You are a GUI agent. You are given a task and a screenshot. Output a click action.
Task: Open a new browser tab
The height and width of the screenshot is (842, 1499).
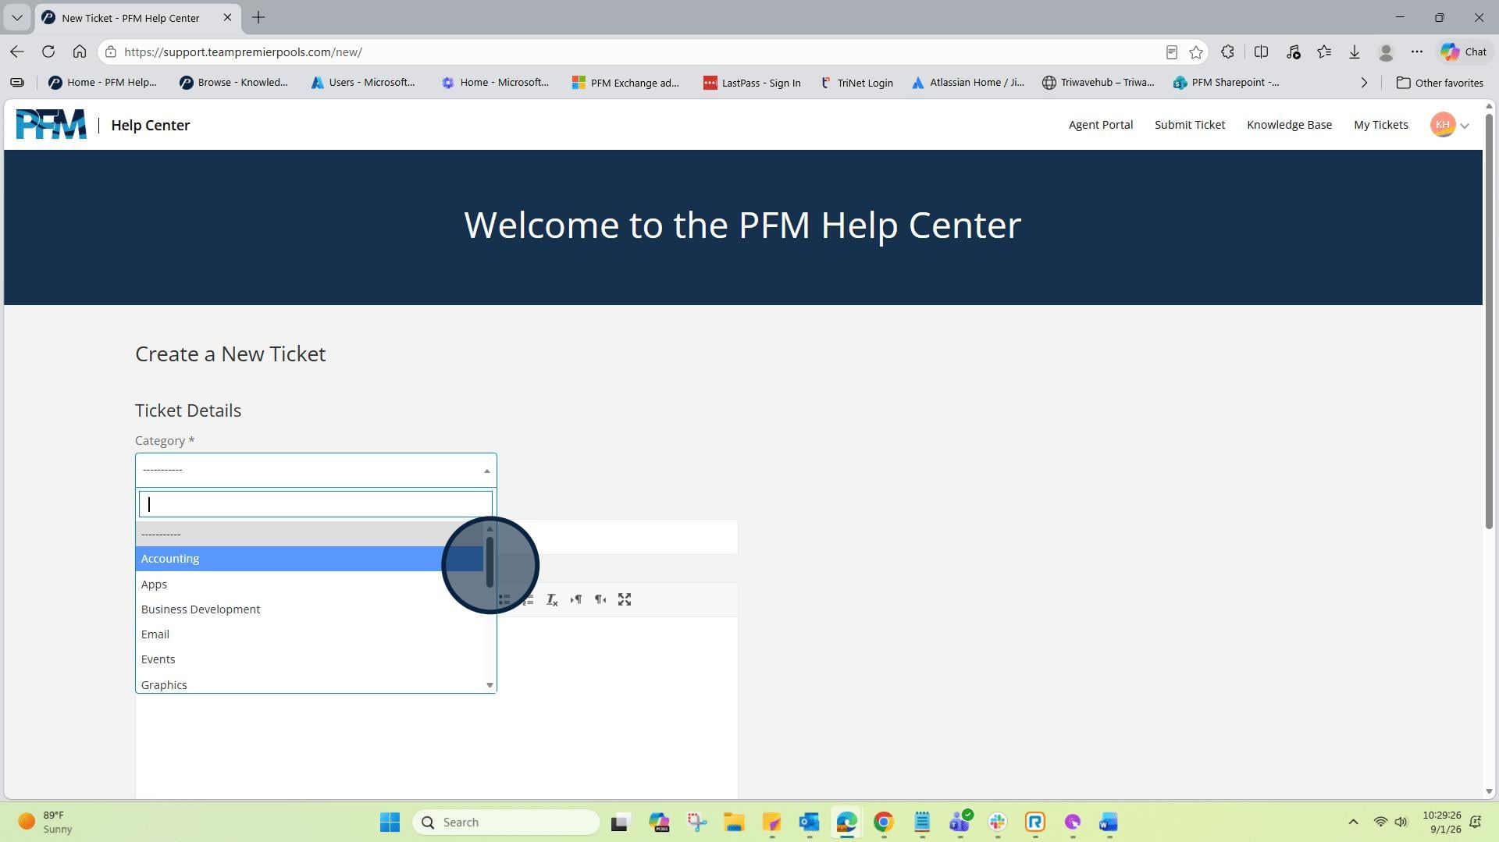pos(258,17)
